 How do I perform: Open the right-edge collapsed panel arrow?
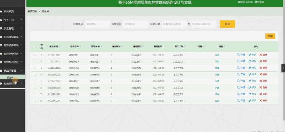(283, 68)
